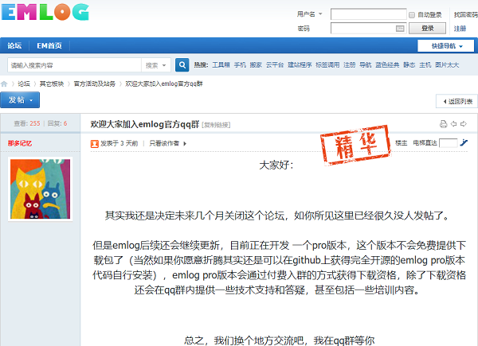Click hot search term 标签调用

pos(327,64)
